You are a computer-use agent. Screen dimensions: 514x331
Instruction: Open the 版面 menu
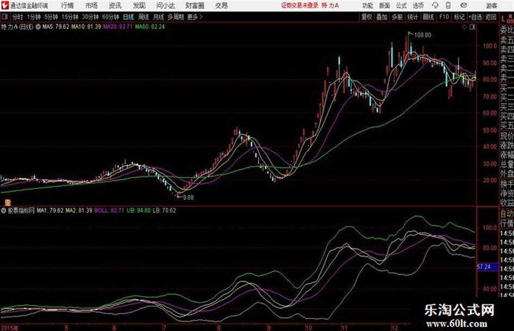[385, 5]
